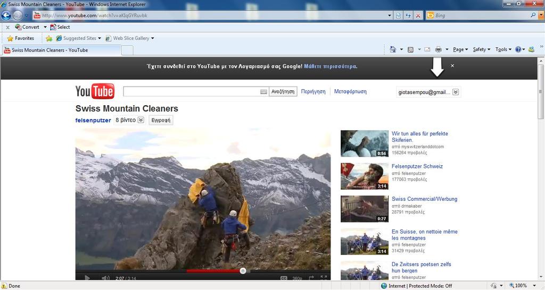545x290 pixels.
Task: Open the virtual keyboard icon in search field
Action: point(264,91)
